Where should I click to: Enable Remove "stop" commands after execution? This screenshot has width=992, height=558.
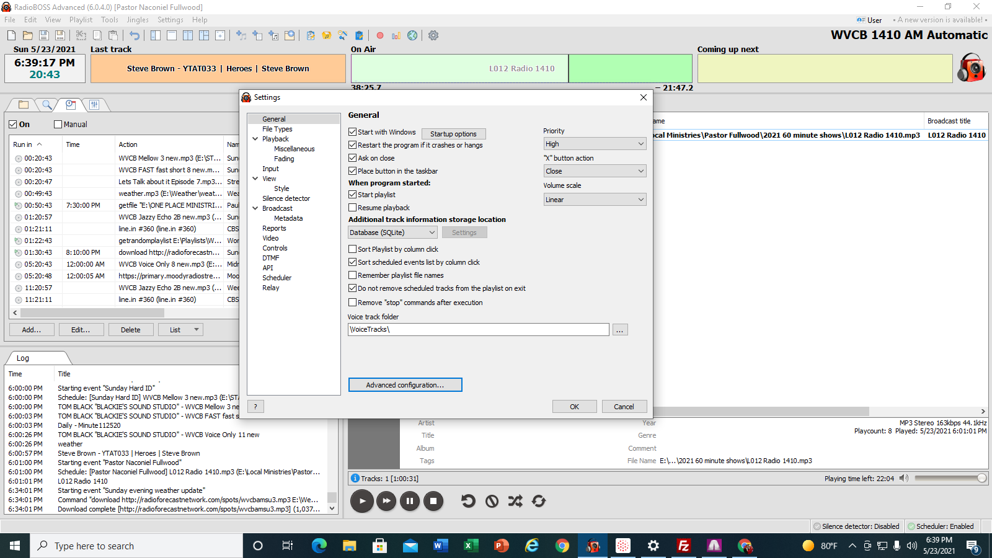[352, 303]
